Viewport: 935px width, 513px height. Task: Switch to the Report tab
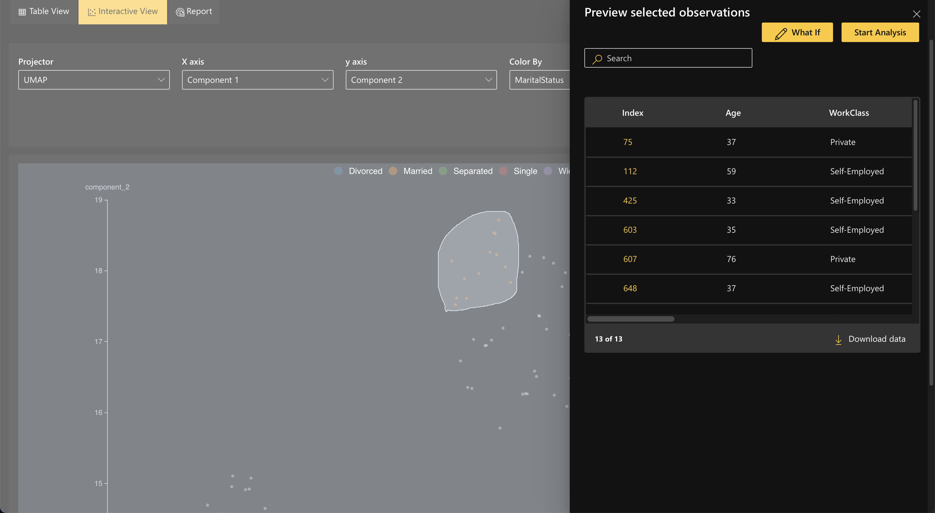(x=198, y=12)
